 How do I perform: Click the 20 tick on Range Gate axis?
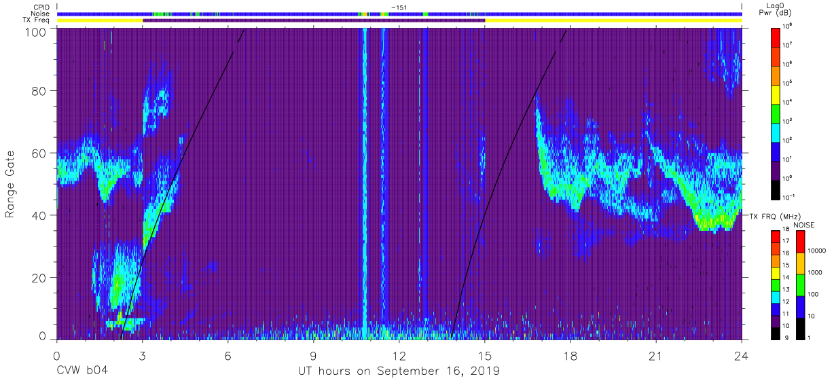point(40,277)
